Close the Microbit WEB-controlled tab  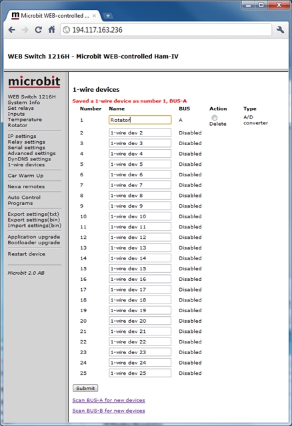click(x=94, y=16)
